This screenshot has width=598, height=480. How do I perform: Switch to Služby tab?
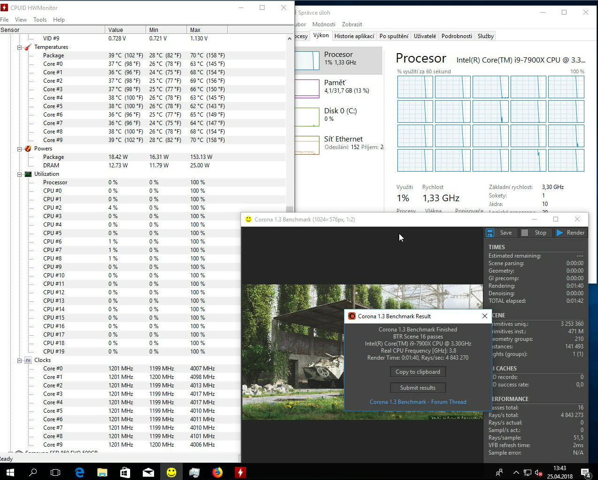[485, 36]
